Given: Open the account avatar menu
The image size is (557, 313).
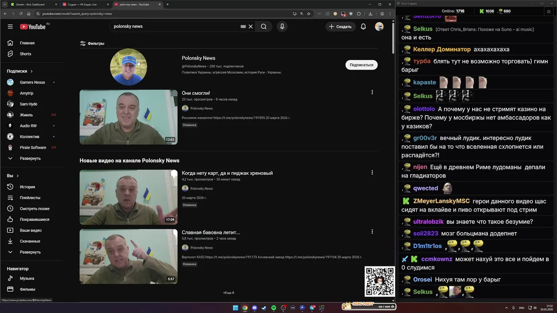Looking at the screenshot, I should pyautogui.click(x=379, y=27).
